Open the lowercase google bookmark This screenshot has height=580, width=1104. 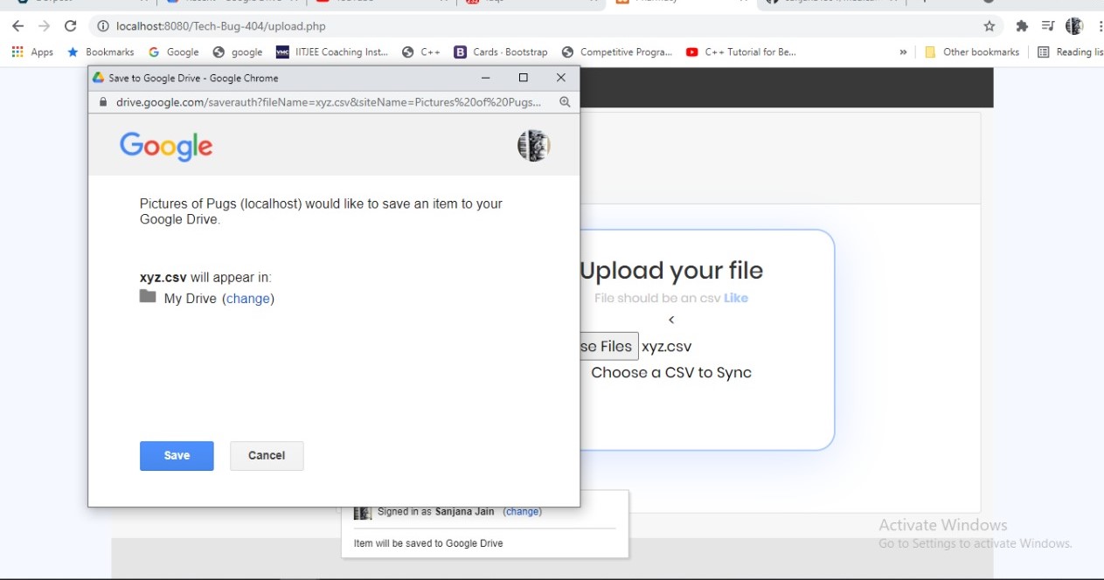(238, 52)
